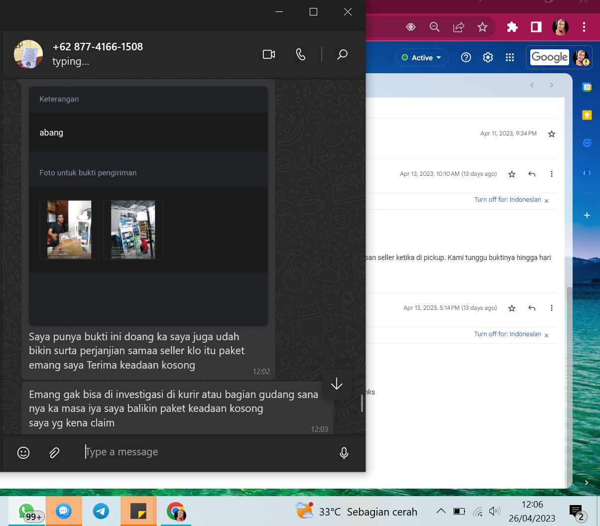
Task: Show hidden system tray icons
Action: tap(441, 511)
